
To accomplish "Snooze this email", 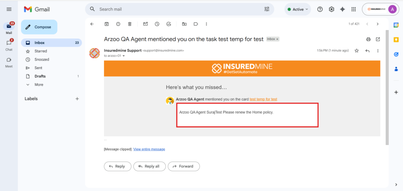I will click(x=157, y=24).
